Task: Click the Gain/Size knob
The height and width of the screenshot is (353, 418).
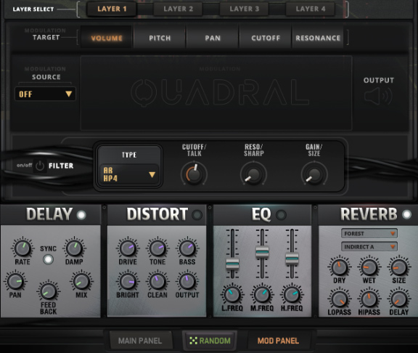Action: [x=314, y=174]
